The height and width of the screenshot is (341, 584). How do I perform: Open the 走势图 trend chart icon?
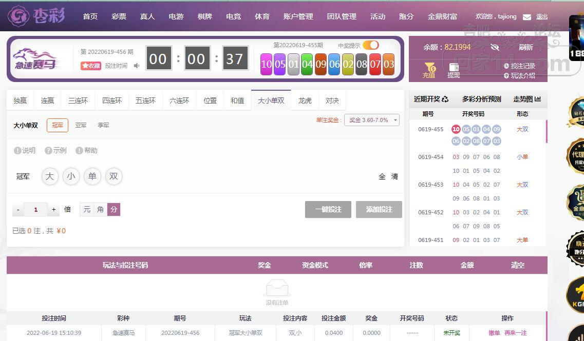tap(538, 99)
